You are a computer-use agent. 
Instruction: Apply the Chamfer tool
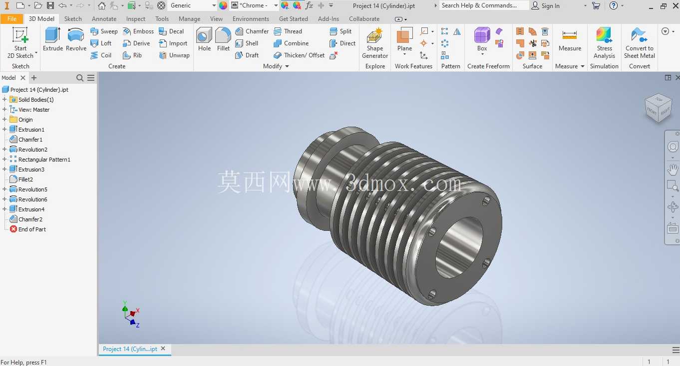[252, 31]
